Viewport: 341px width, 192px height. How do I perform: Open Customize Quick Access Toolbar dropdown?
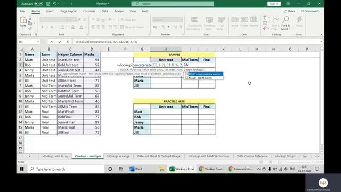point(72,4)
